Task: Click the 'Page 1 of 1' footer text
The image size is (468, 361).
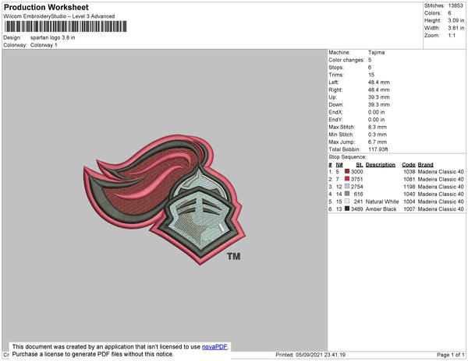Action: pos(450,355)
